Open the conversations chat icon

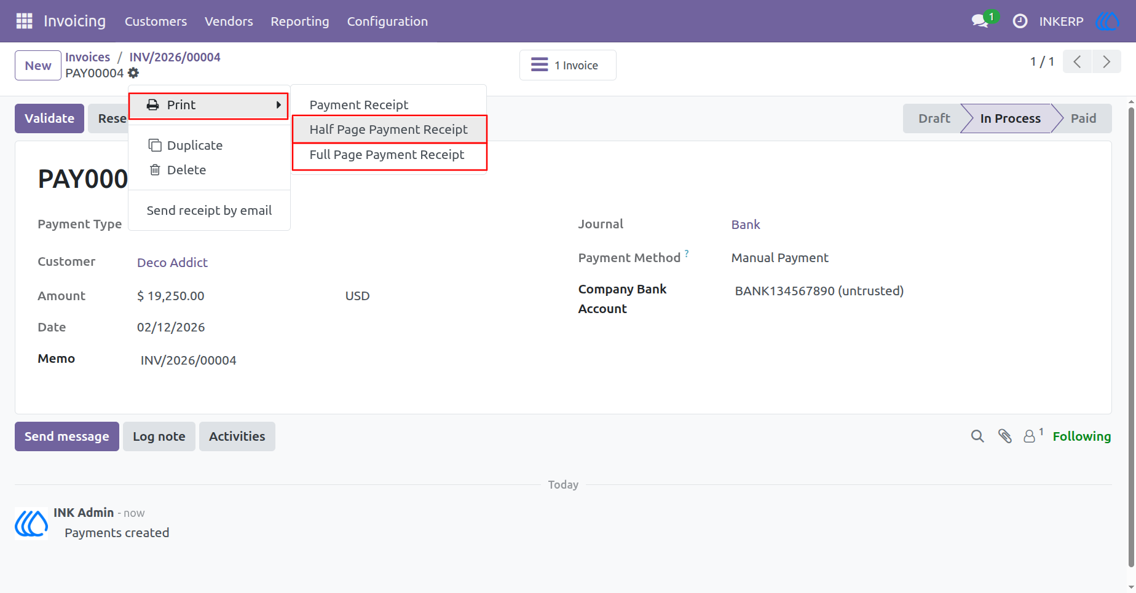(980, 21)
